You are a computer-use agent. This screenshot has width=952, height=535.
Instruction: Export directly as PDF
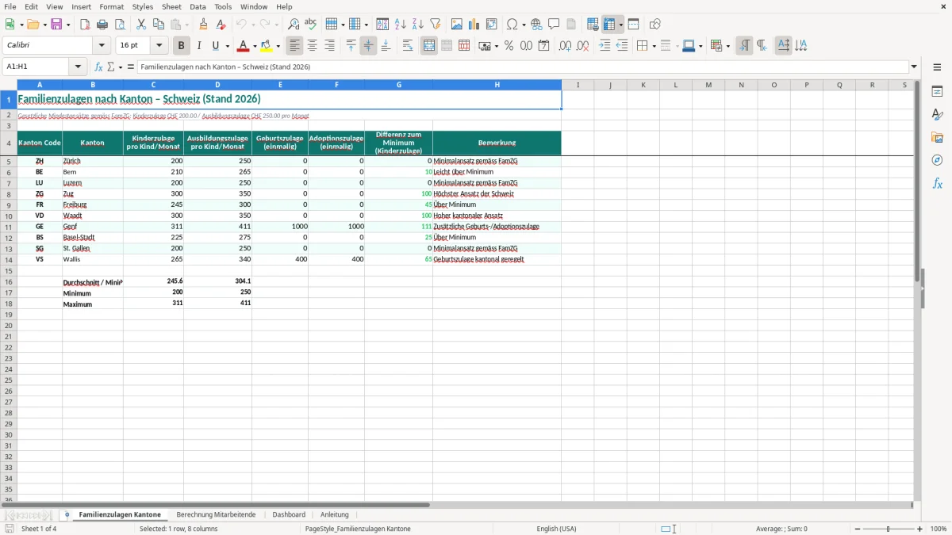pyautogui.click(x=85, y=25)
